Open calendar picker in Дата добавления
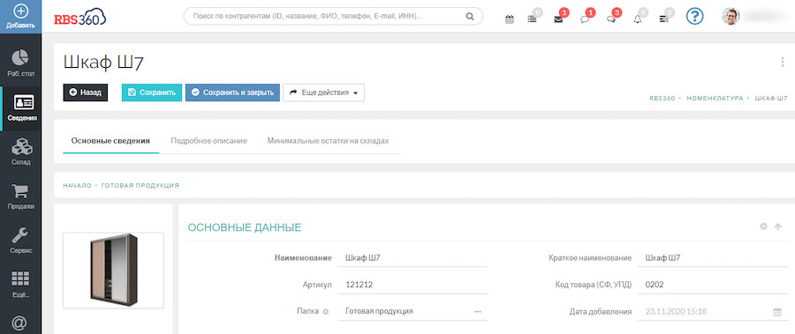Viewport: 795px width, 334px height. tap(776, 312)
